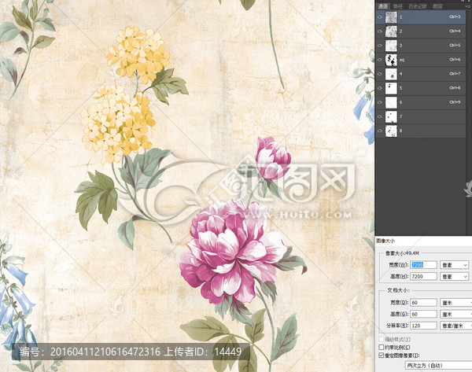This screenshot has height=372, width=472.
Task: Select the channel 3 thumbnail
Action: click(391, 45)
